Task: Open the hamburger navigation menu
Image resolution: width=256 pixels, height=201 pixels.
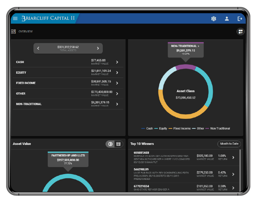Action: (15, 18)
